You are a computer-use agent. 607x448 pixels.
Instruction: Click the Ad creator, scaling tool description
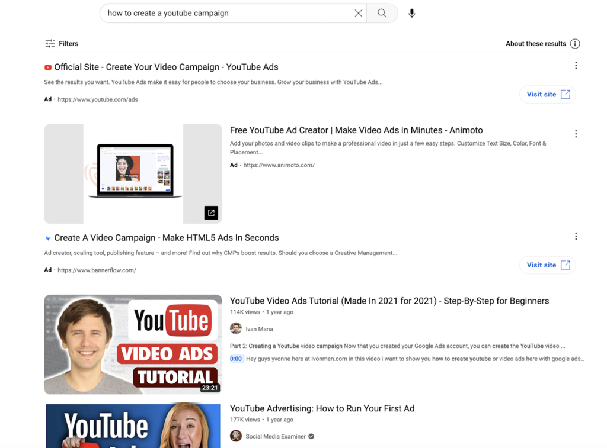point(221,253)
